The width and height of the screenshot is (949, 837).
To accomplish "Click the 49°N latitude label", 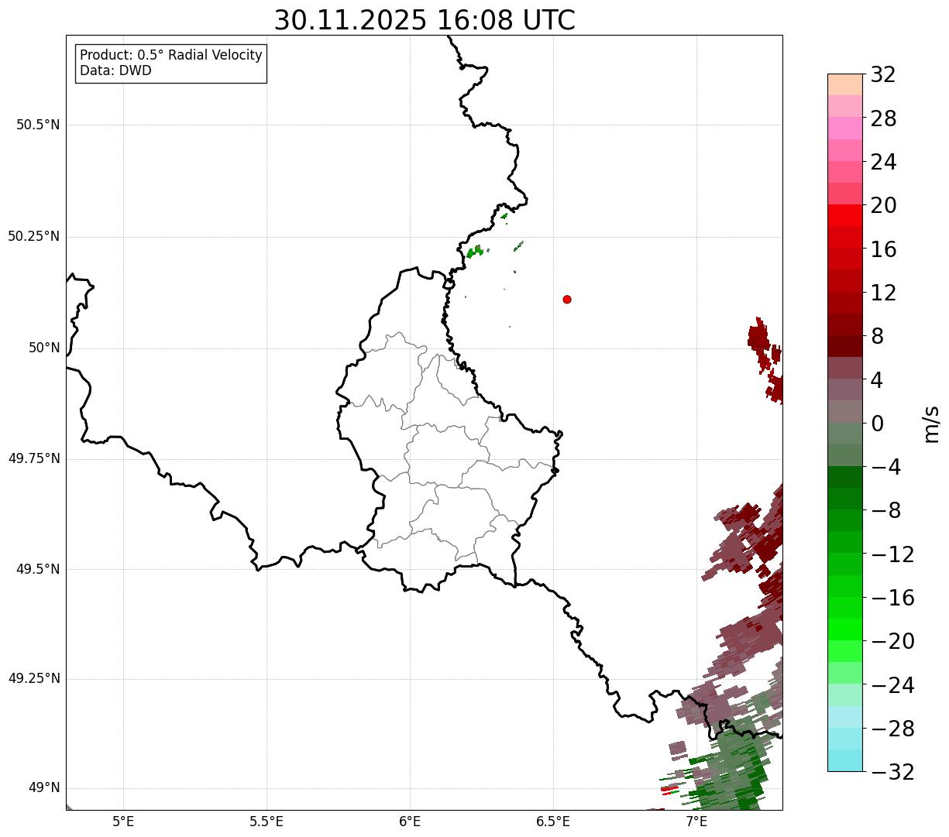I will (x=44, y=787).
